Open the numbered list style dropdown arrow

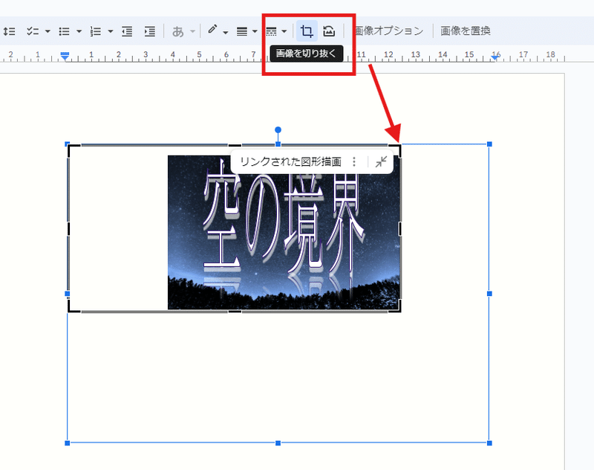coord(111,31)
